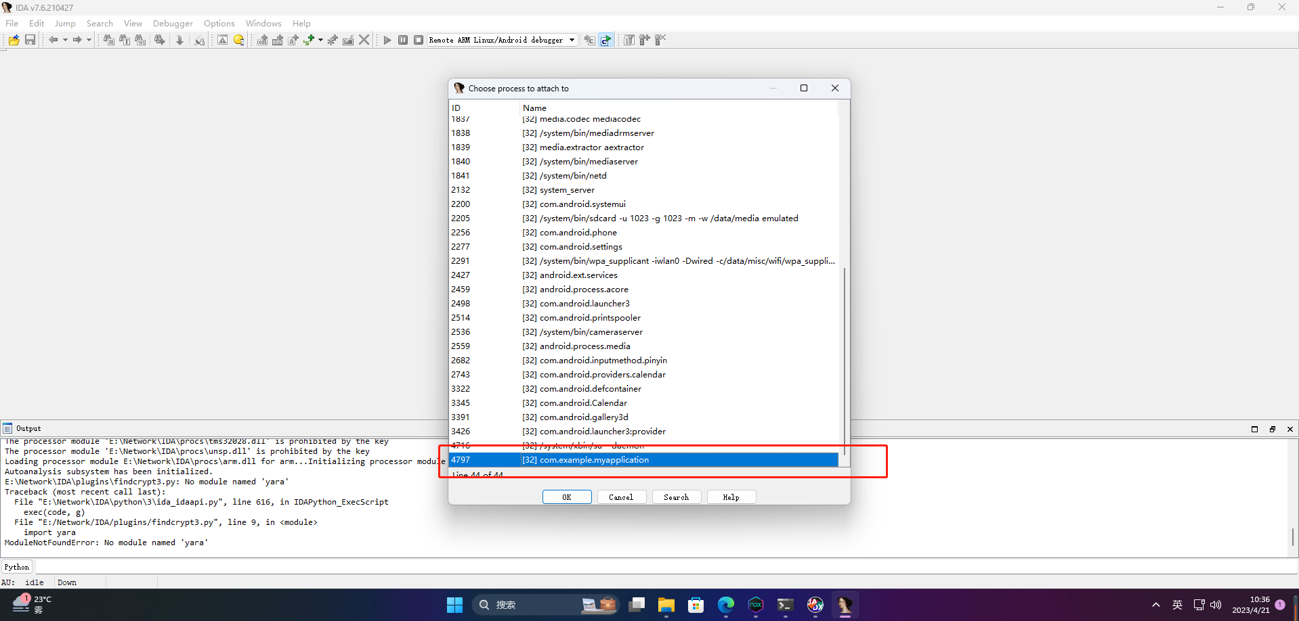Open dropdown arrow beside green struct icon
This screenshot has width=1299, height=621.
tap(320, 40)
